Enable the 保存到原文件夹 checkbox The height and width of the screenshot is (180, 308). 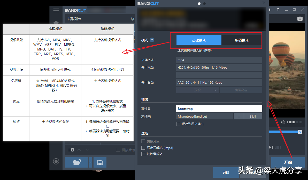[x=178, y=124]
